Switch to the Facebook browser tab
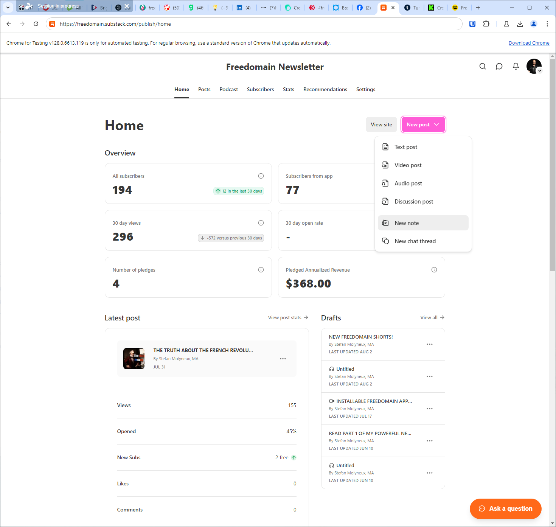The image size is (556, 527). point(364,8)
